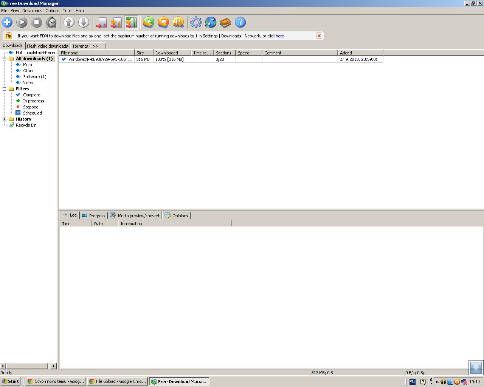Screen dimensions: 484x387
Task: Open the schedule download clock icon
Action: [51, 22]
